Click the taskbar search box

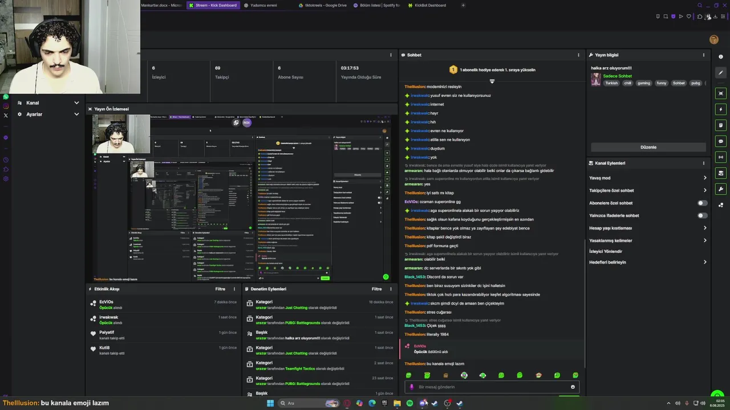pos(309,403)
